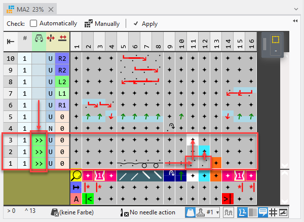Select the R2 racking cell in row 10

[62, 59]
